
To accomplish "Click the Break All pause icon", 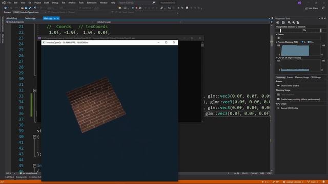I will click(133, 8).
